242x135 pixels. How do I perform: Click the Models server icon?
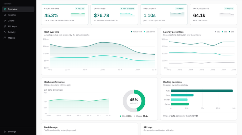(5, 38)
